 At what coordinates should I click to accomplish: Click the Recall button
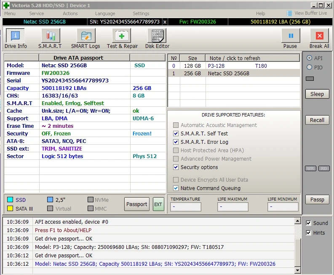(x=317, y=120)
